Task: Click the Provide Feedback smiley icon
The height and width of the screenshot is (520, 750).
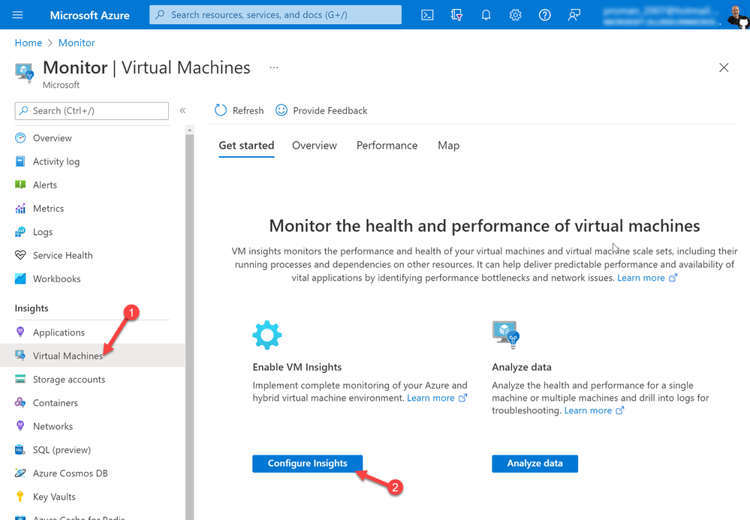Action: tap(282, 110)
